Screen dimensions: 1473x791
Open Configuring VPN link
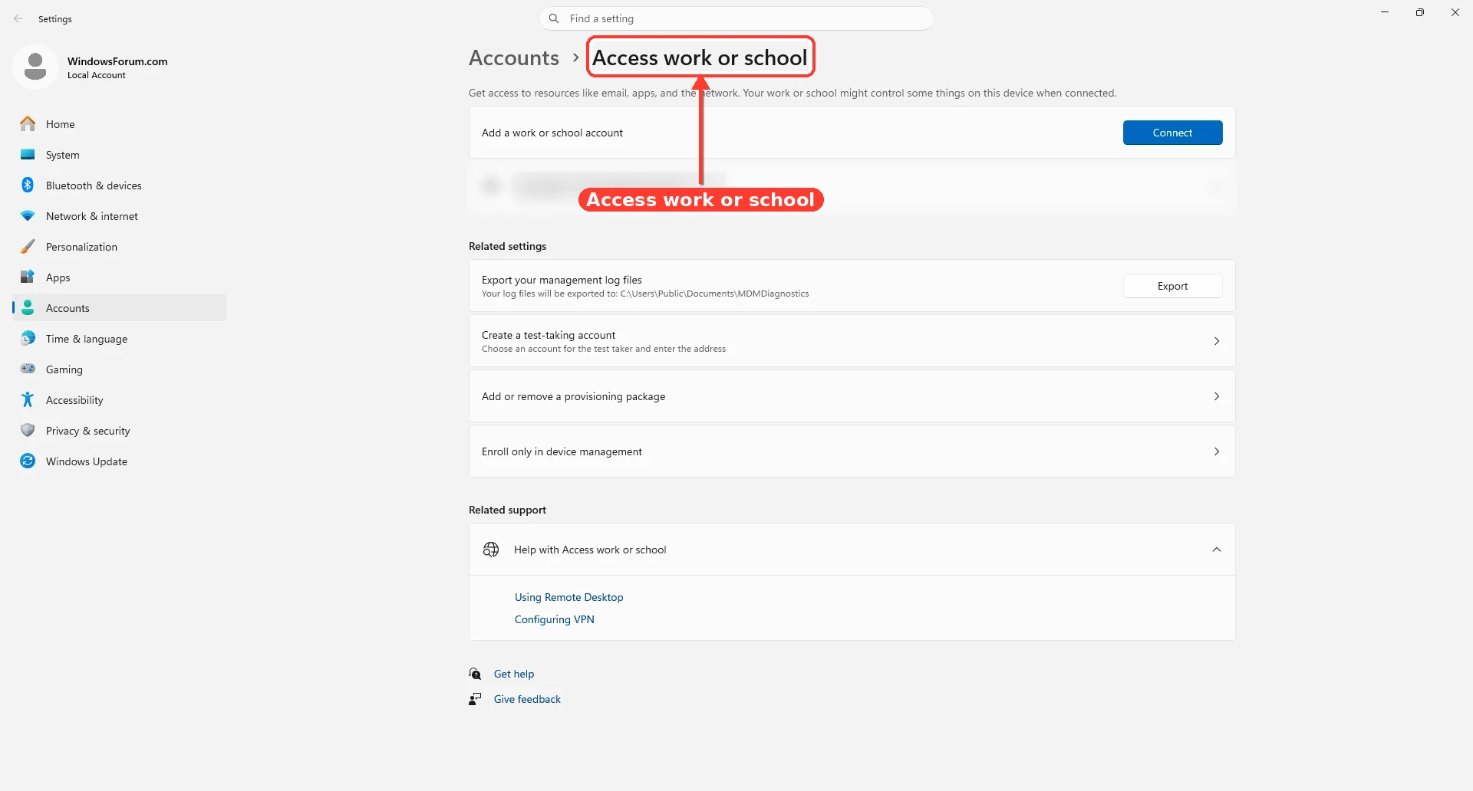point(554,619)
